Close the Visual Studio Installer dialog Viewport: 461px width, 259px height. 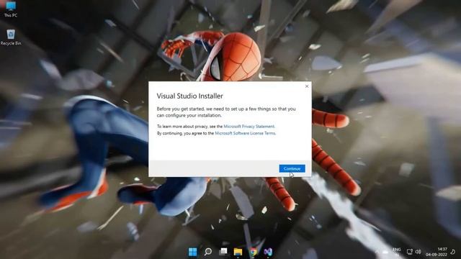(307, 86)
